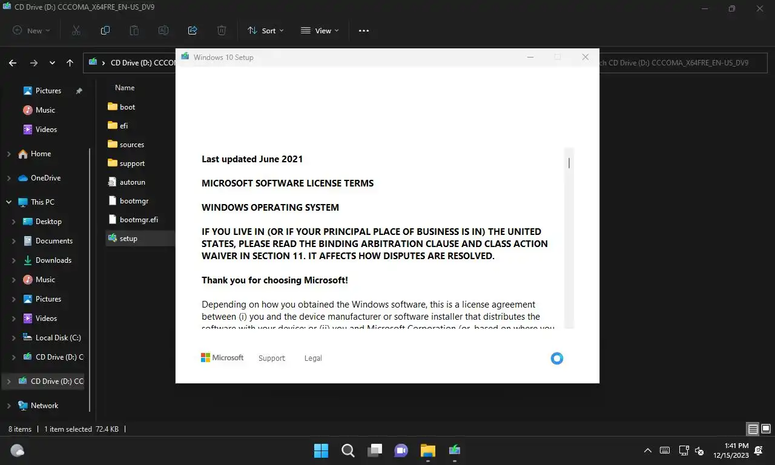Click the Support link in Windows 10 Setup
The height and width of the screenshot is (465, 775).
[271, 358]
